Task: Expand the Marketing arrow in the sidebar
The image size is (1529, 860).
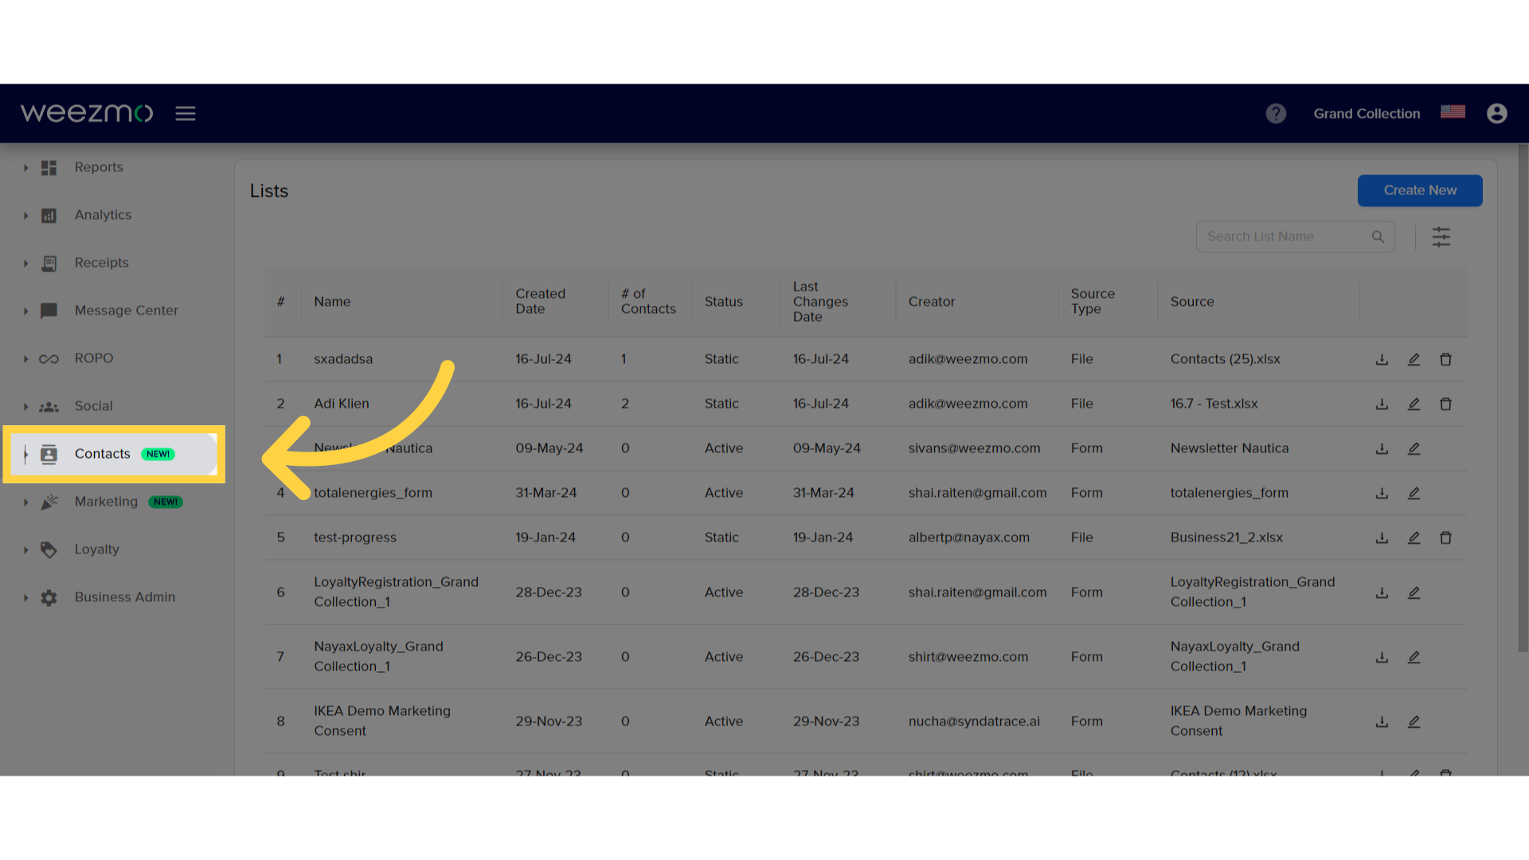Action: [x=25, y=502]
